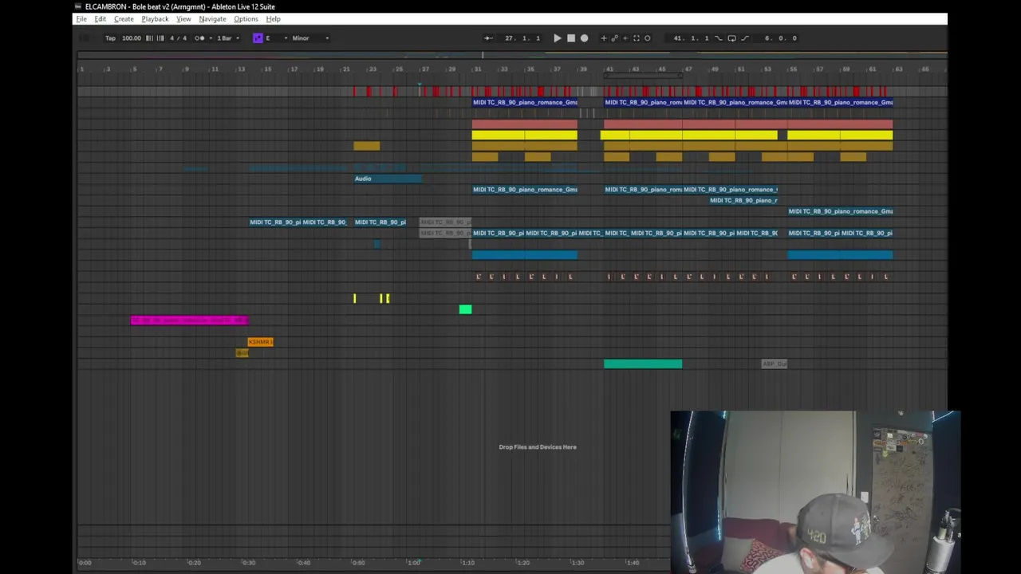Enable the Punch-In switch
Screen dimensions: 1021x574
pyautogui.click(x=718, y=38)
